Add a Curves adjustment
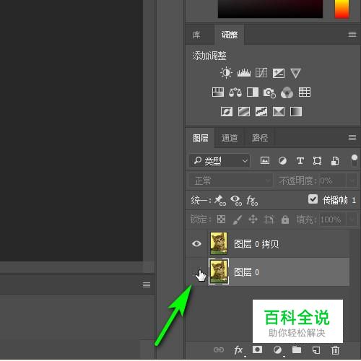361x361 pixels. tap(261, 73)
